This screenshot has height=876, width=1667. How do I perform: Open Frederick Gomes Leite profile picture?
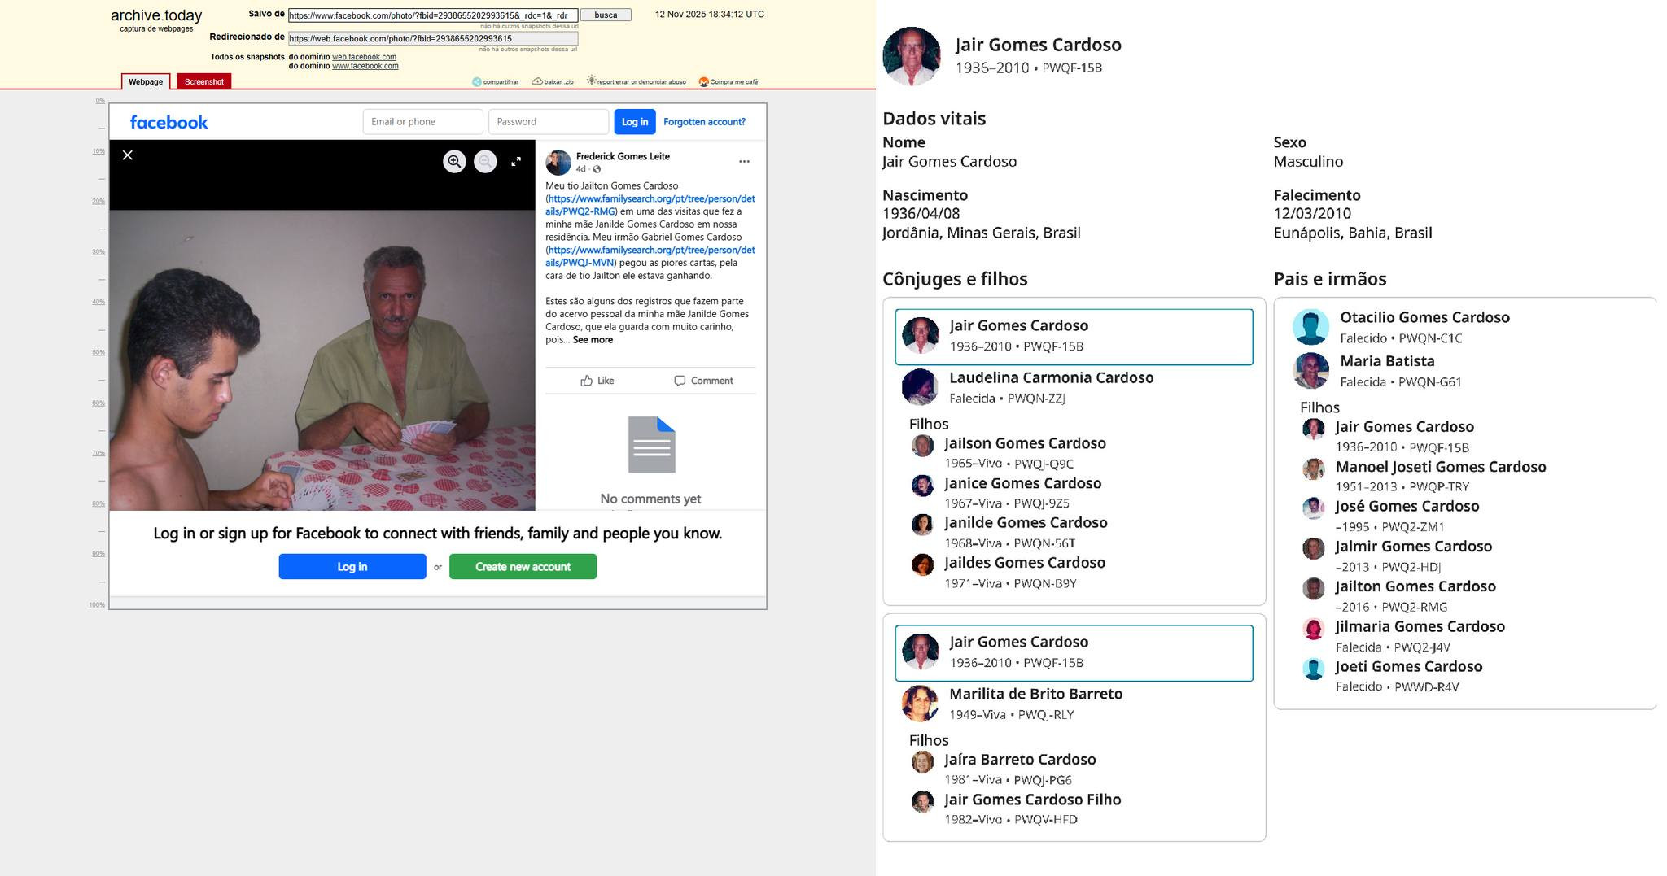pos(558,163)
